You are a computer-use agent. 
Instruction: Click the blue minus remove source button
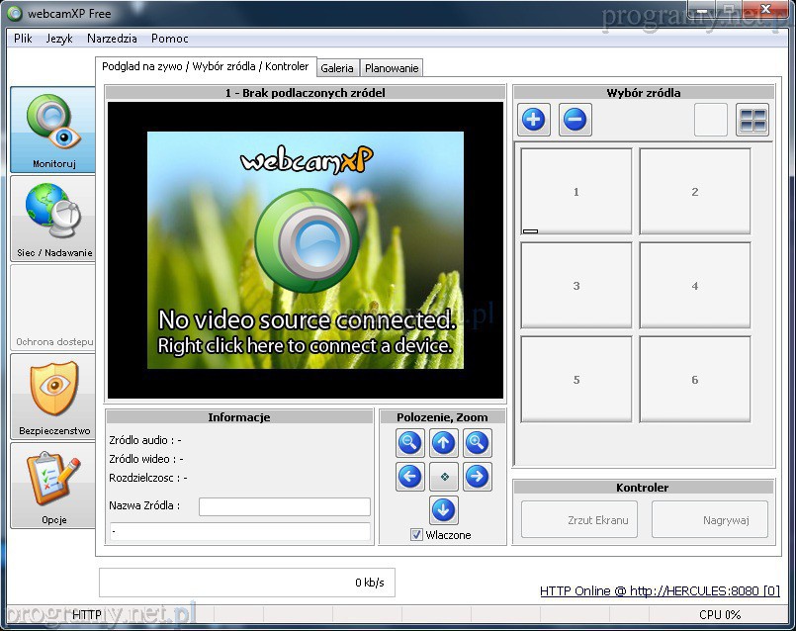pos(575,121)
